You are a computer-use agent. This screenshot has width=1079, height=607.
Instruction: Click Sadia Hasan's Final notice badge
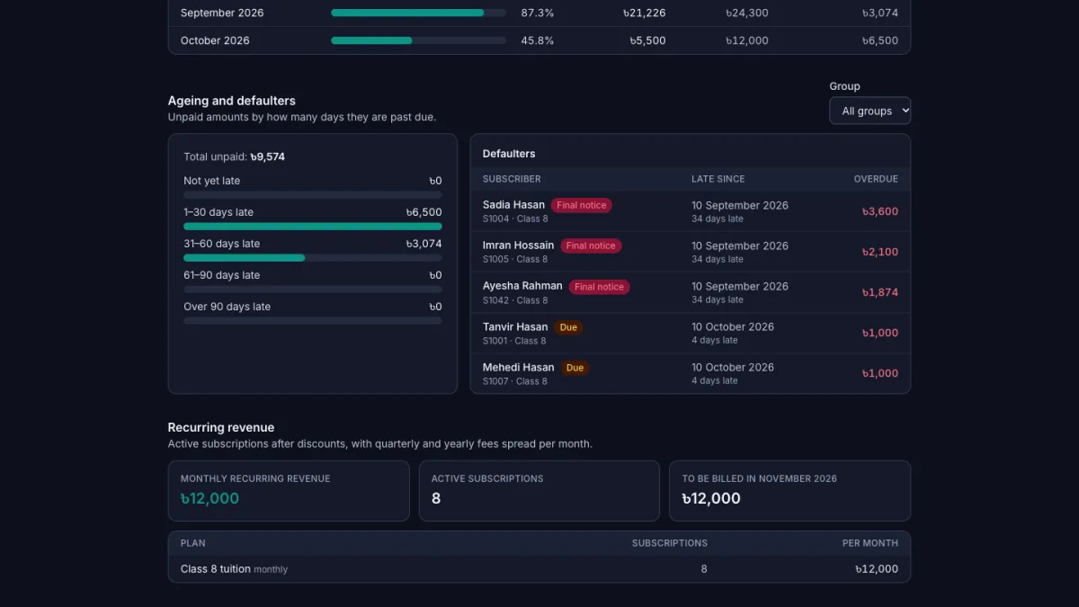pos(581,205)
